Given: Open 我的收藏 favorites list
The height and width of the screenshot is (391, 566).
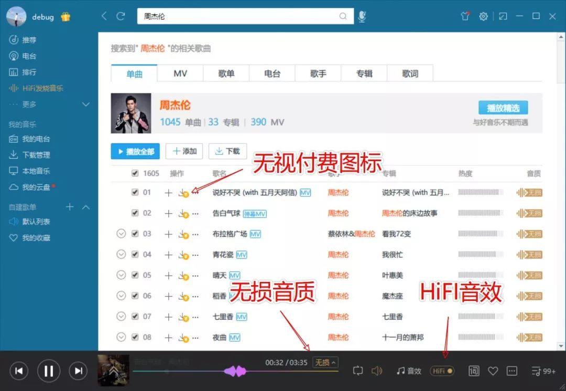Looking at the screenshot, I should pyautogui.click(x=29, y=238).
